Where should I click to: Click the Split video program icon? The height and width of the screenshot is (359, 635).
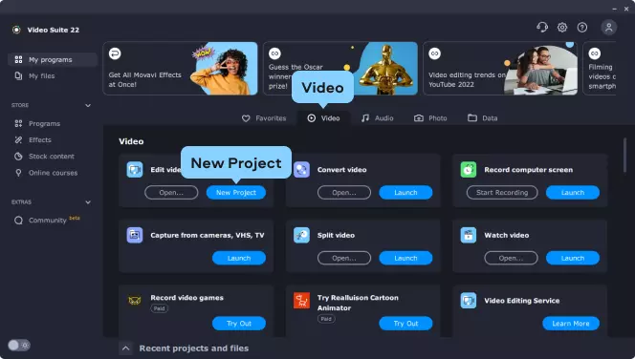pos(301,235)
